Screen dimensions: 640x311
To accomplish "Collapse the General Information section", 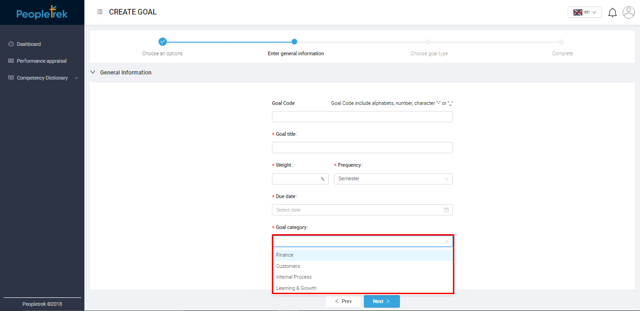I will click(93, 73).
